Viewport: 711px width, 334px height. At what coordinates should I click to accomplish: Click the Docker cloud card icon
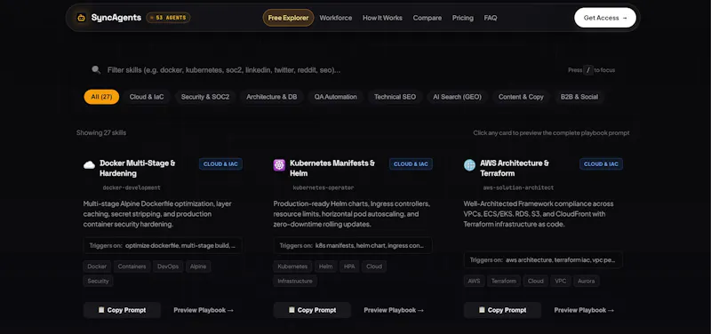click(x=90, y=165)
